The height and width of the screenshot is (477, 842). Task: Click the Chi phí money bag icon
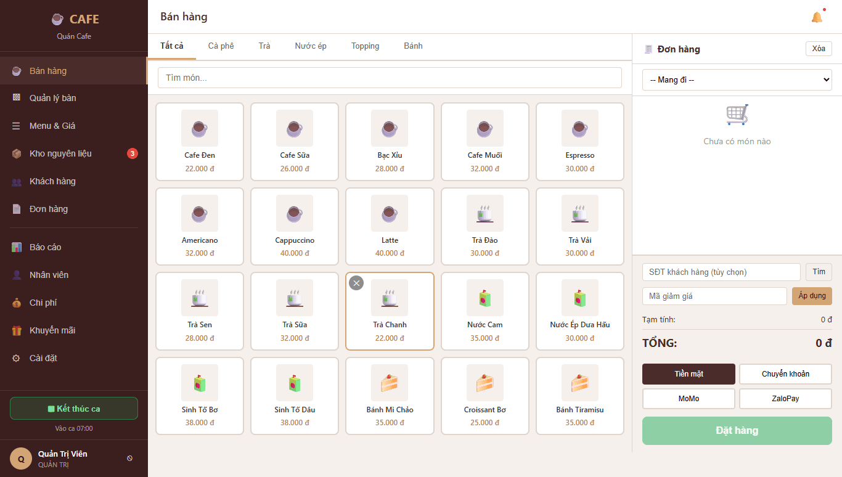(x=17, y=303)
